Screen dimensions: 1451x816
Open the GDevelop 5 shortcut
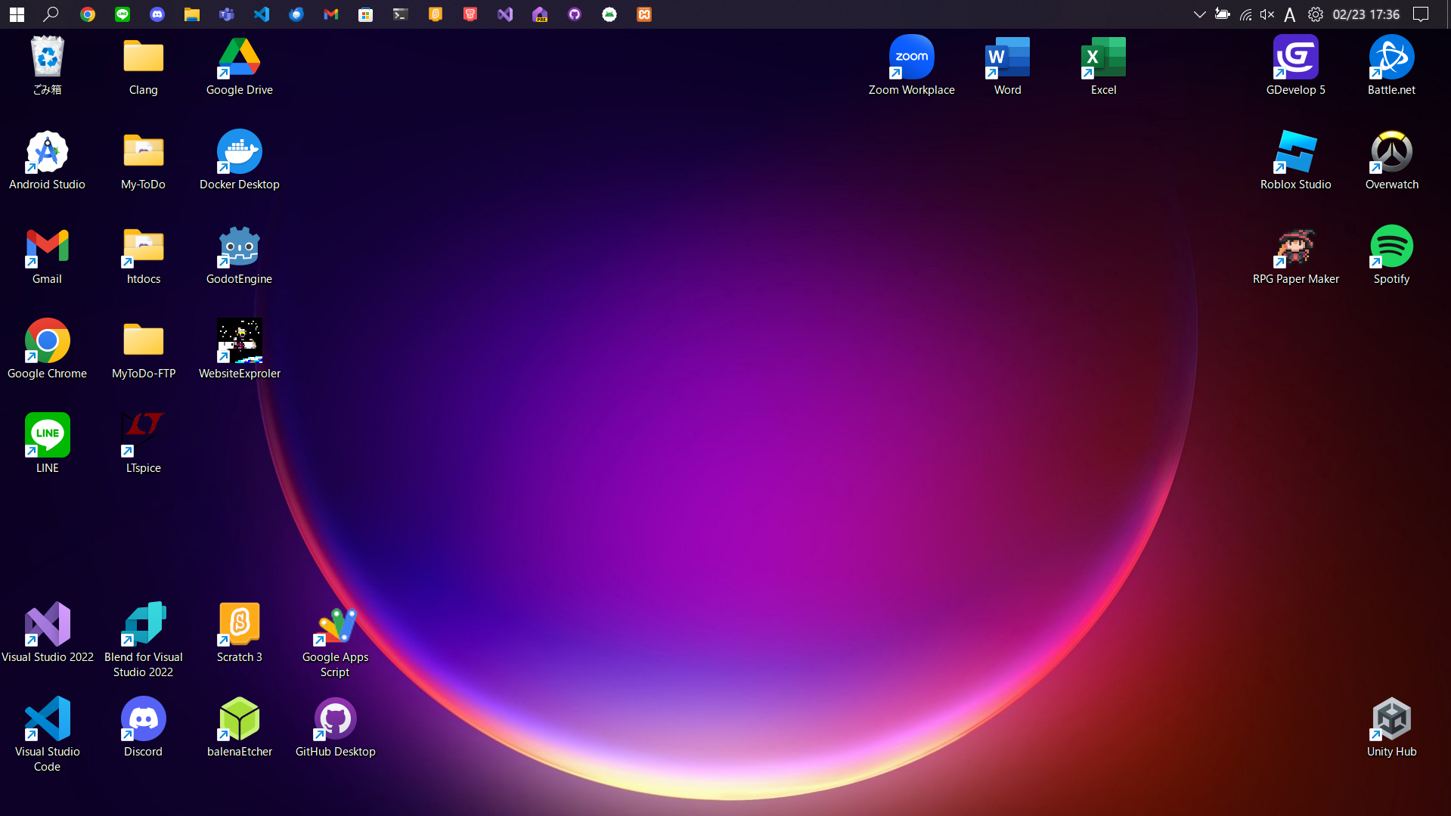point(1295,66)
